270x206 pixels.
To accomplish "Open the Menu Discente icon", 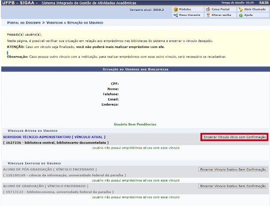I will 176,15.
